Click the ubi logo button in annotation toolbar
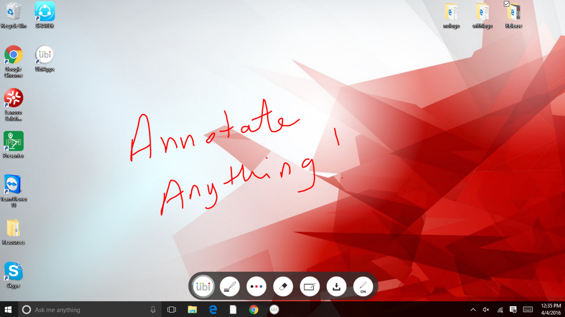565x317 pixels. pos(203,286)
